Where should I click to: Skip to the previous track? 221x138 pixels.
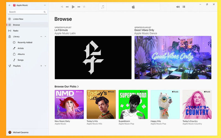point(67,7)
